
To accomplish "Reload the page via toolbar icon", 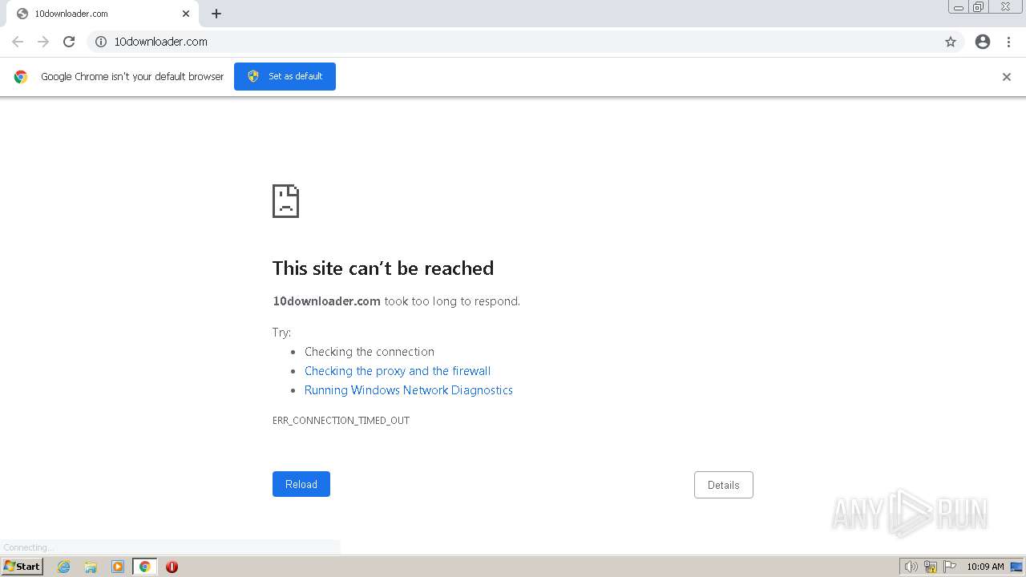I will [x=69, y=42].
